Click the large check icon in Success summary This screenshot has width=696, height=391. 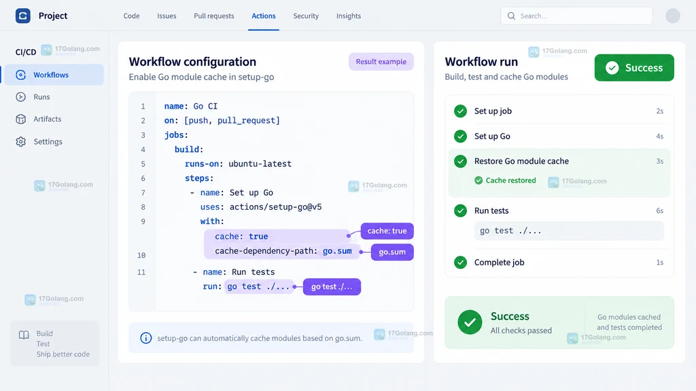[470, 322]
